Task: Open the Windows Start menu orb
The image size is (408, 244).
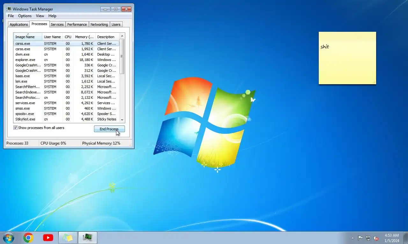Action: [x=8, y=238]
